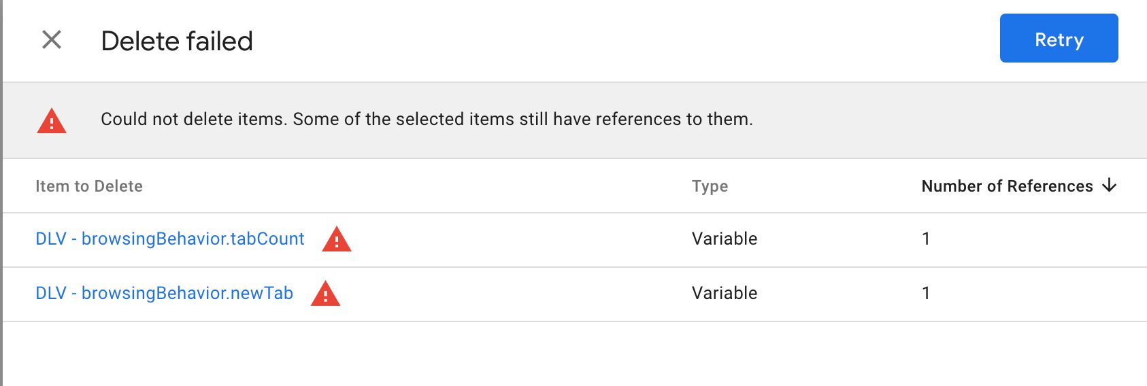This screenshot has width=1147, height=386.
Task: Click reference count in newTab row
Action: click(x=926, y=293)
